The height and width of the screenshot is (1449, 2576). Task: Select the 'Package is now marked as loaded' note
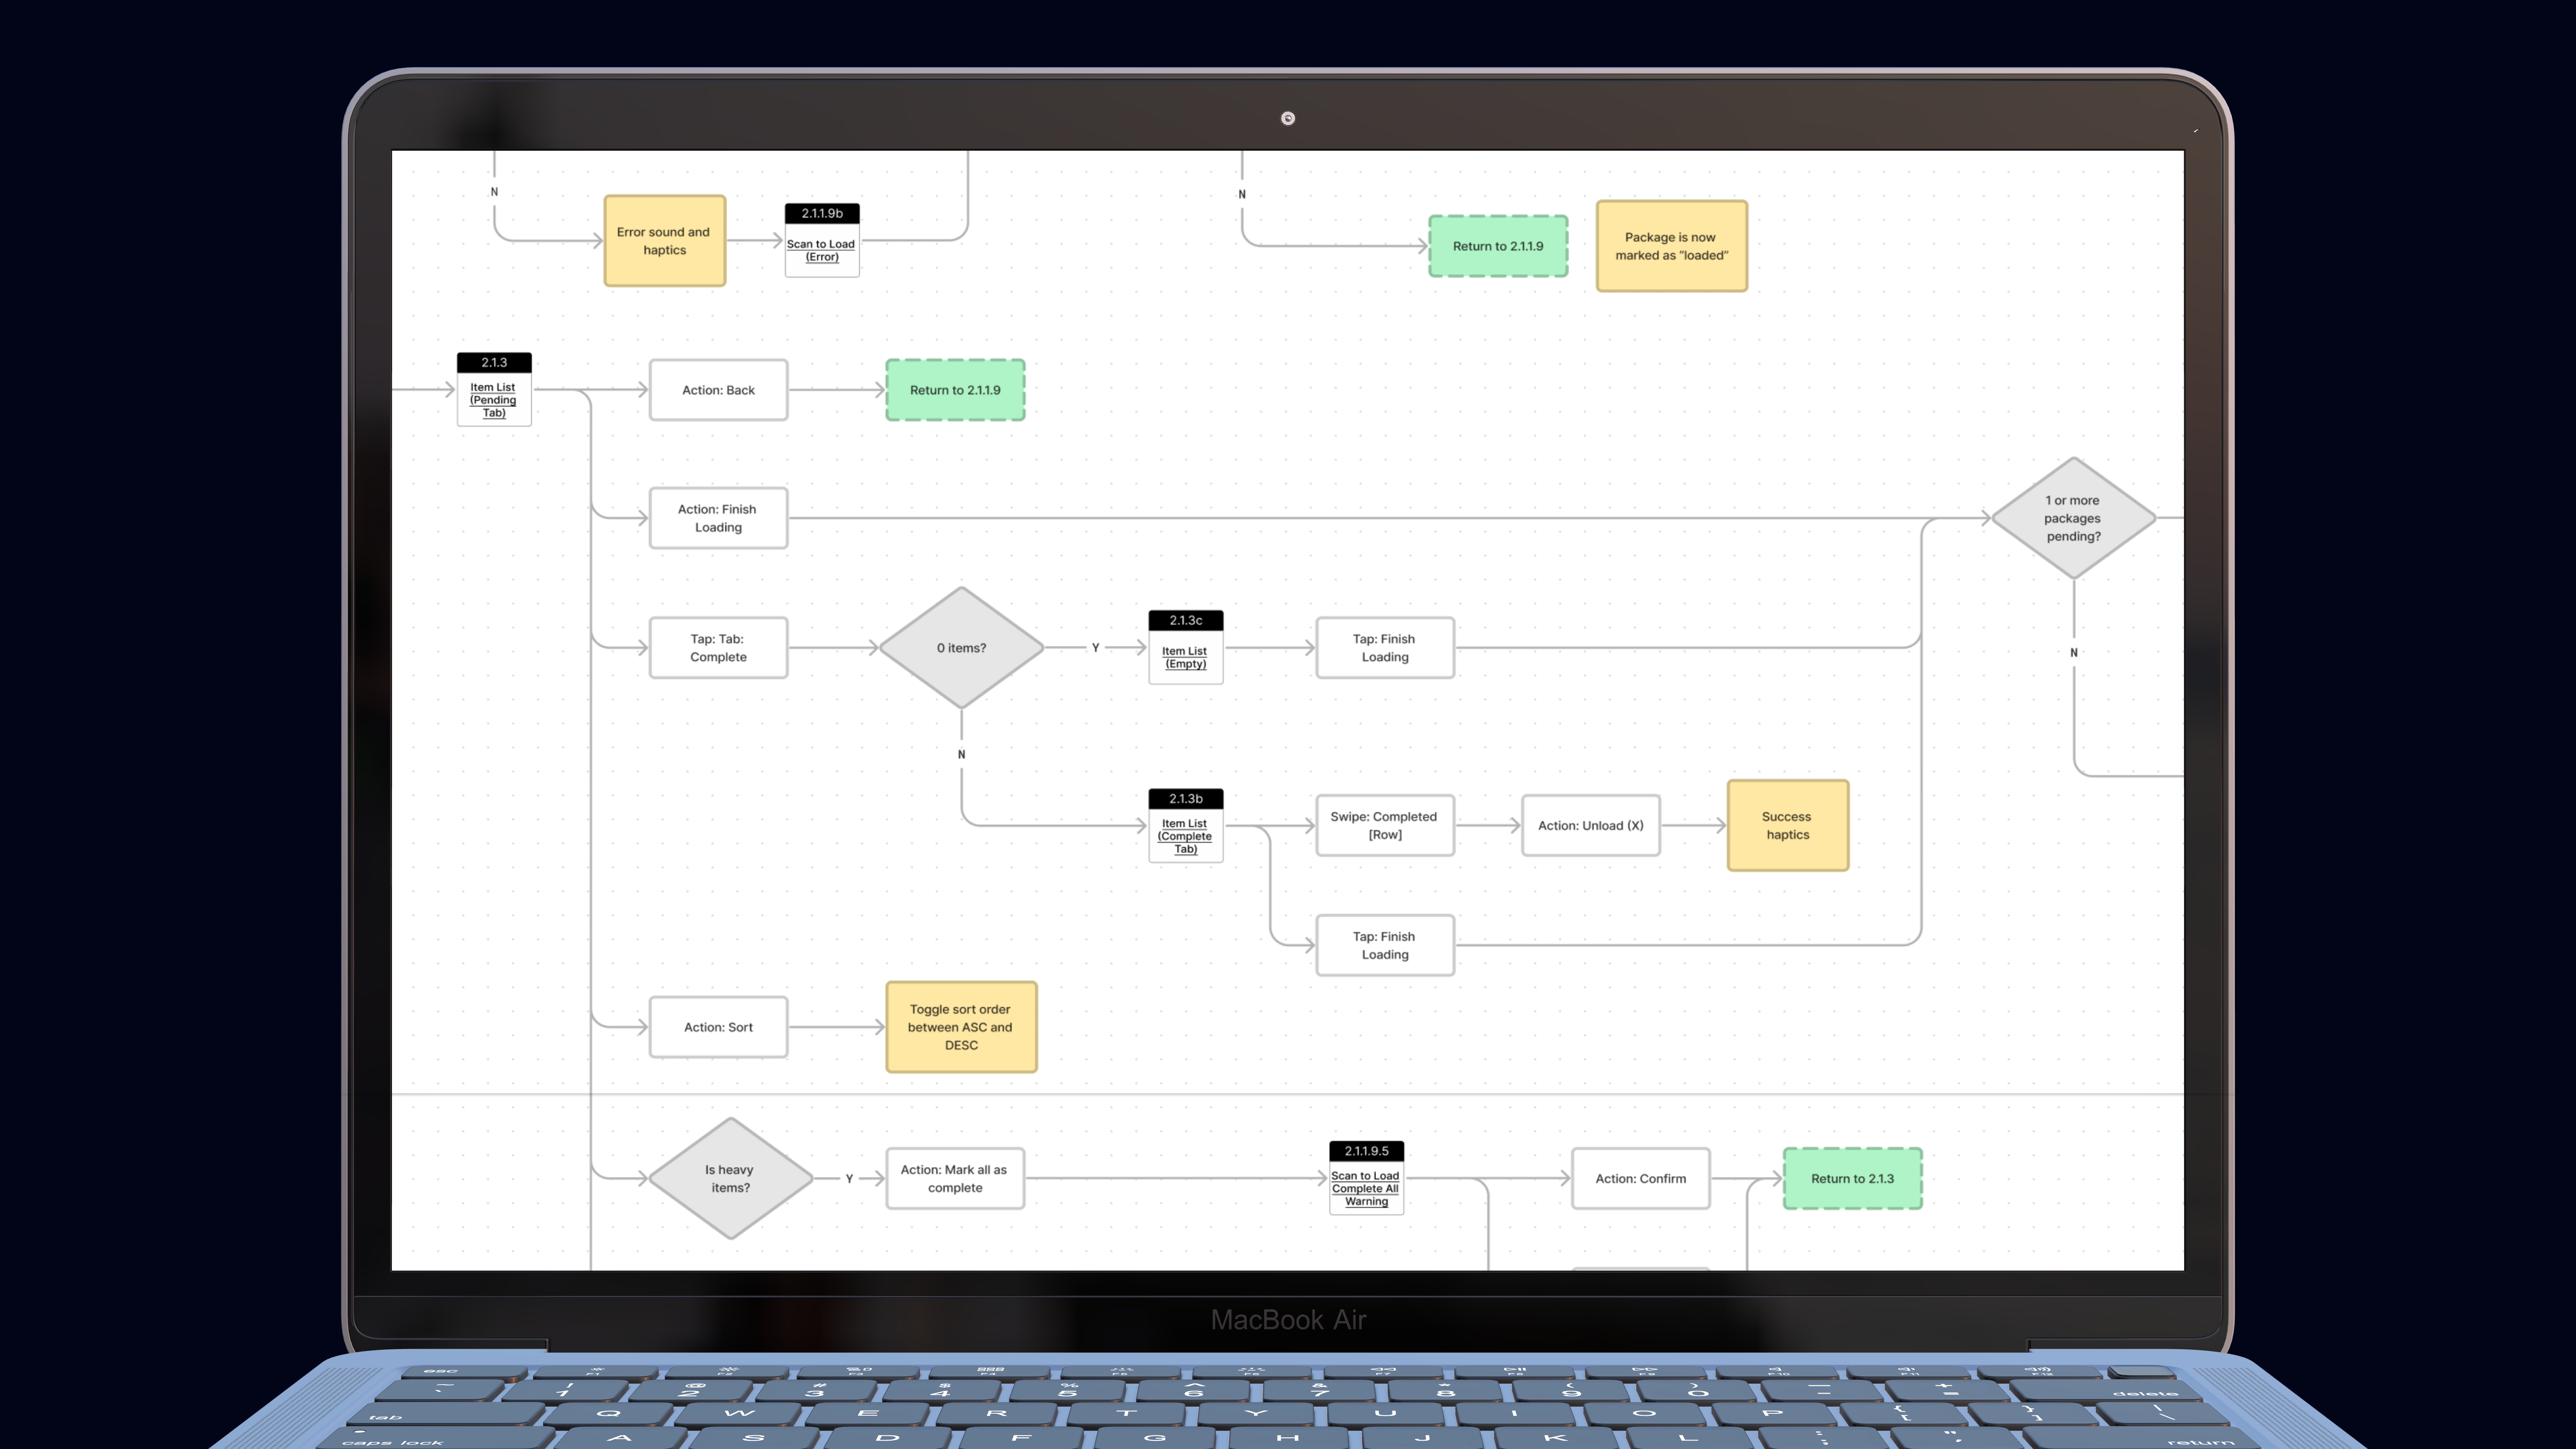coord(1671,246)
